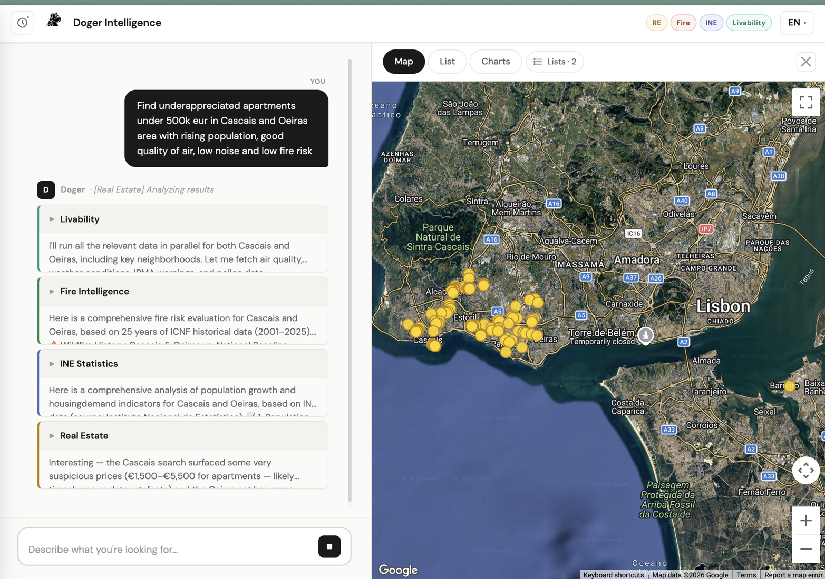Viewport: 825px width, 579px height.
Task: Click the Google logo on map
Action: click(398, 570)
